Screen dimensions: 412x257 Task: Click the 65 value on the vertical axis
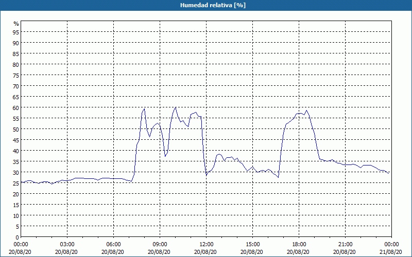pyautogui.click(x=16, y=97)
